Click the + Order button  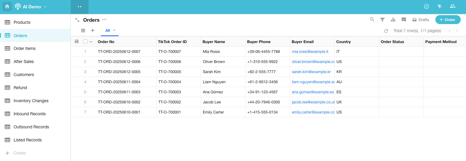[x=448, y=20]
